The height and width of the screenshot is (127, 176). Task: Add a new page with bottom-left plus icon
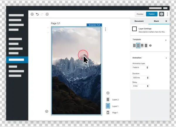coord(47,111)
